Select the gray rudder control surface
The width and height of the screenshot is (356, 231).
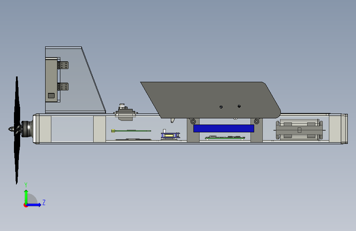51,80
